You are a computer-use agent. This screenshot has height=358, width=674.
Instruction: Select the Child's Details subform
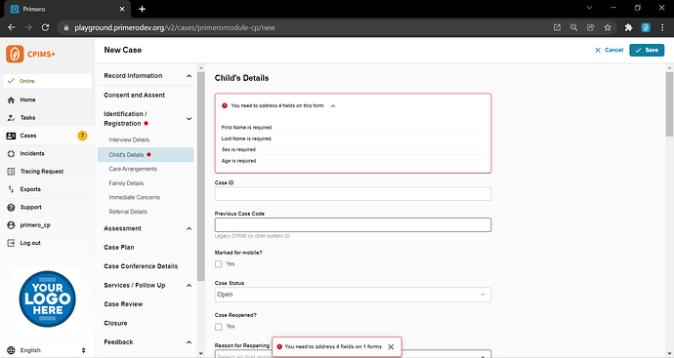pos(146,154)
